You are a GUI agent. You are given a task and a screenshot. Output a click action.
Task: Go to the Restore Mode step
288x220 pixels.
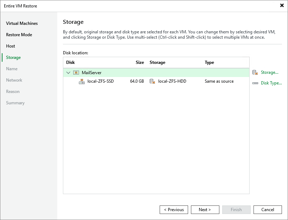(x=18, y=34)
